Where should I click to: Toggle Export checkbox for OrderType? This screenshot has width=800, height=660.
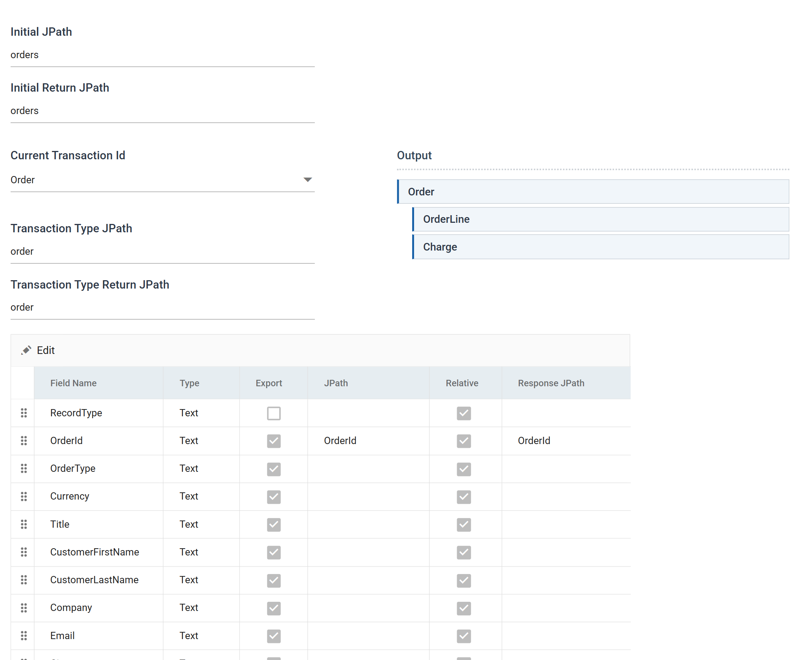(x=274, y=469)
